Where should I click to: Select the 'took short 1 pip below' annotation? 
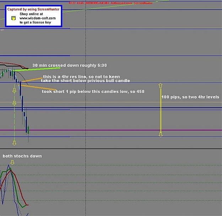coord(93,92)
